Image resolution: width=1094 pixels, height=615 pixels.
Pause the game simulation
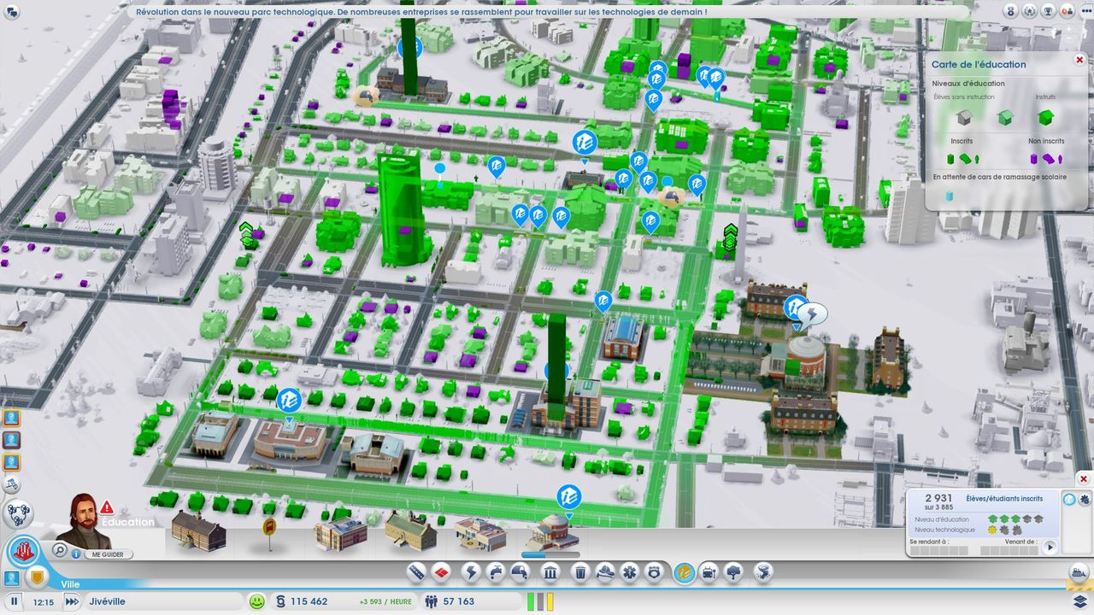coord(15,601)
